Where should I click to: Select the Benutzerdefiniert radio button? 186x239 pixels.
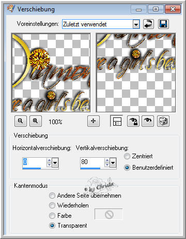pyautogui.click(x=127, y=168)
